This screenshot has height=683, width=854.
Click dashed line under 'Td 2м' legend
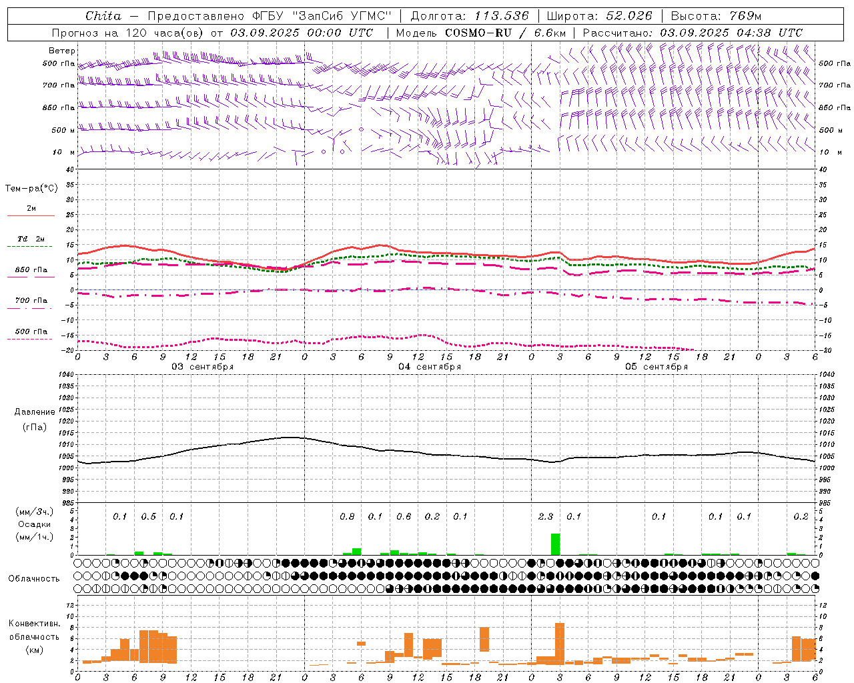click(29, 247)
